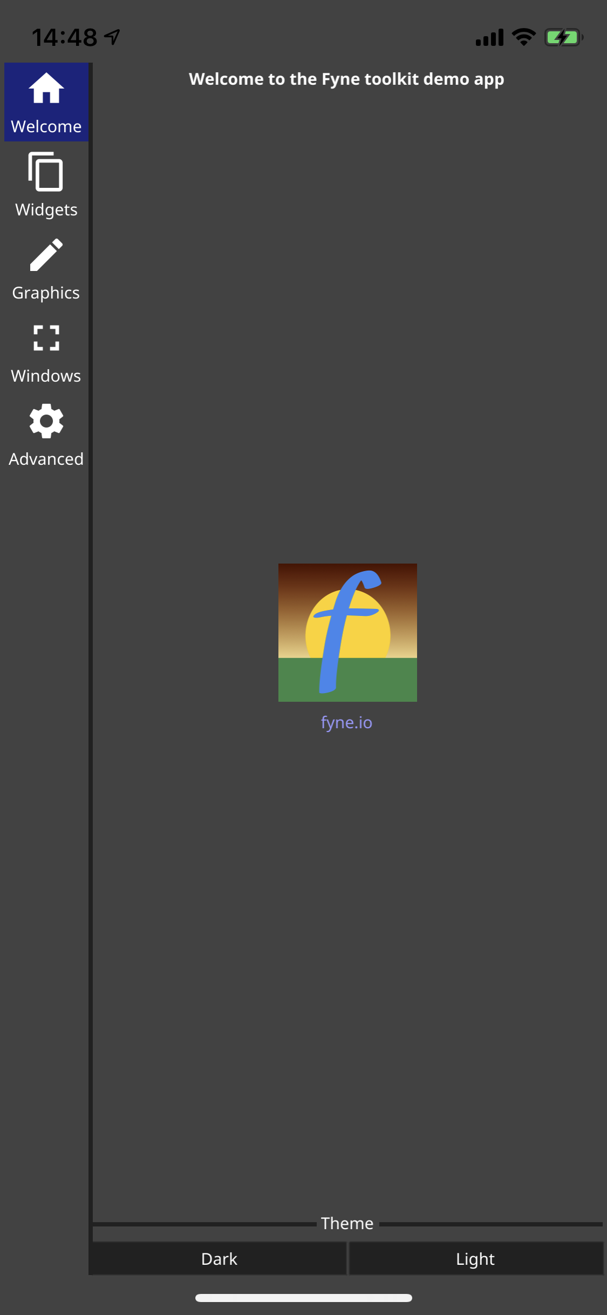Open the fyne.io hyperlink
The image size is (607, 1315).
pos(347,722)
